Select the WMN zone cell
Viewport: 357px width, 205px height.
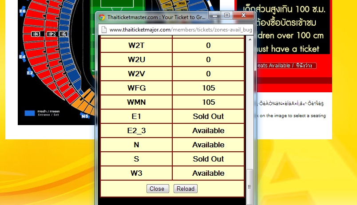coord(136,102)
